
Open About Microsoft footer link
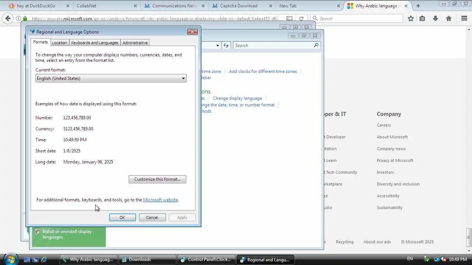[x=392, y=137]
